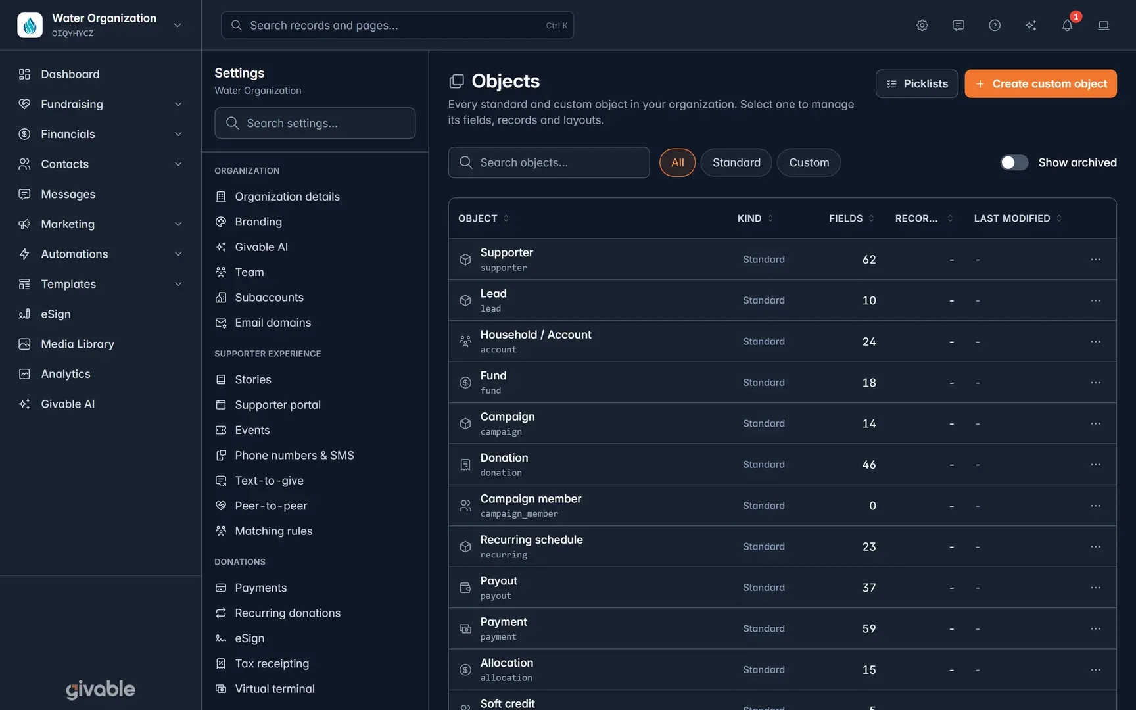Click the help question mark icon
This screenshot has width=1136, height=710.
(995, 25)
